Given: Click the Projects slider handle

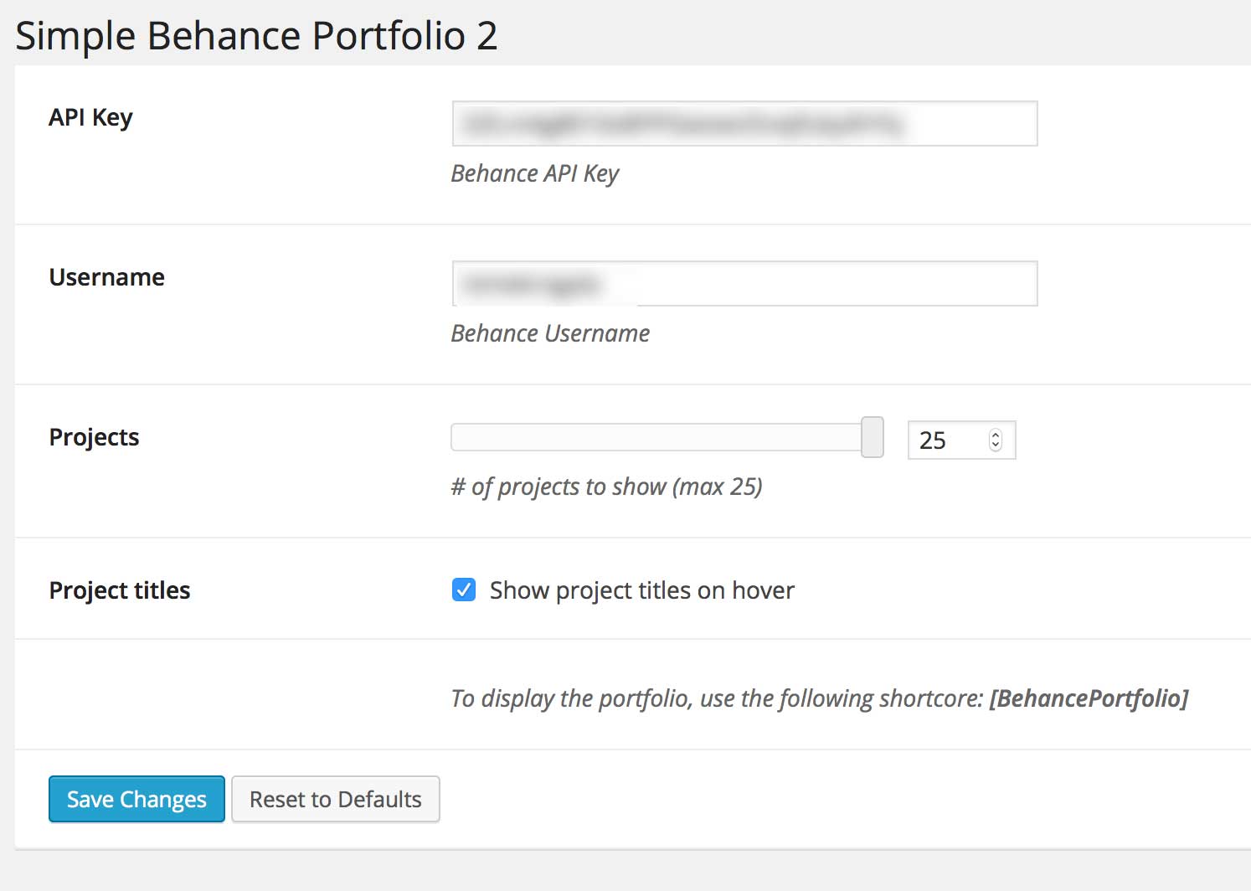Looking at the screenshot, I should [873, 437].
